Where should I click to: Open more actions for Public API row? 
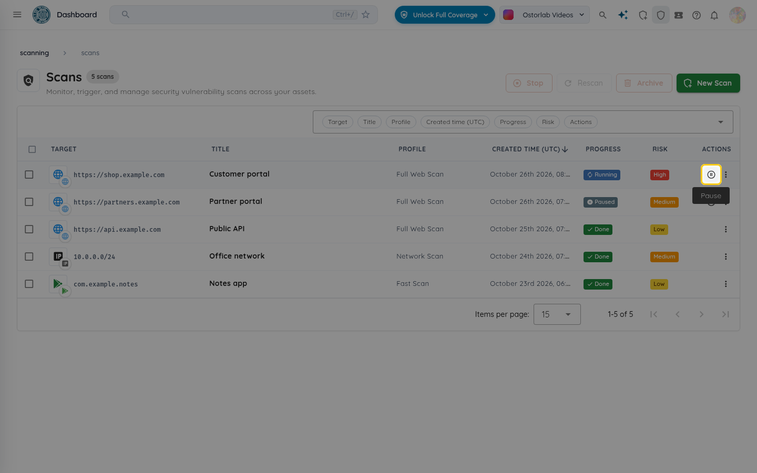(x=726, y=229)
